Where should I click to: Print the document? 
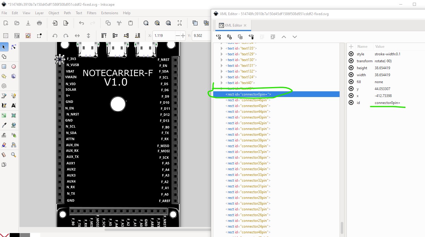[39, 23]
